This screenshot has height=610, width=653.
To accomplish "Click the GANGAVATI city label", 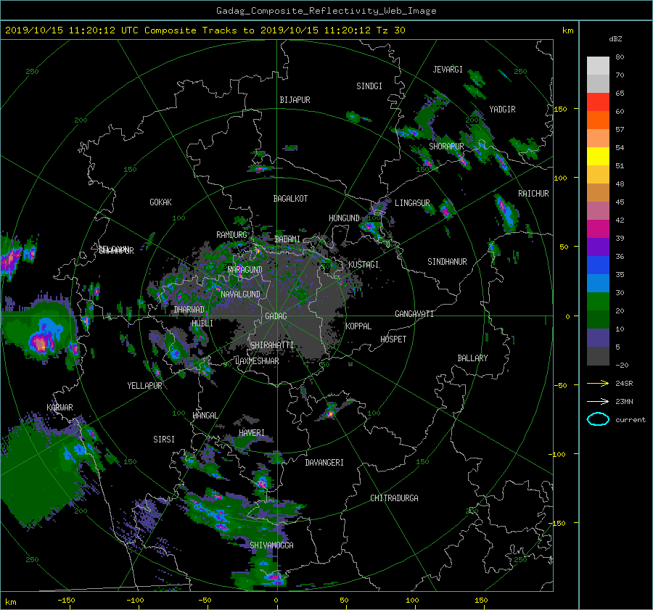I will tap(414, 314).
